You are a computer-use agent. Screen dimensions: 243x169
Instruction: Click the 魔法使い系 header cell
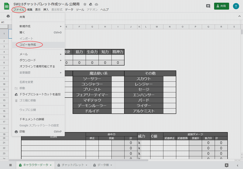[x=98, y=73]
